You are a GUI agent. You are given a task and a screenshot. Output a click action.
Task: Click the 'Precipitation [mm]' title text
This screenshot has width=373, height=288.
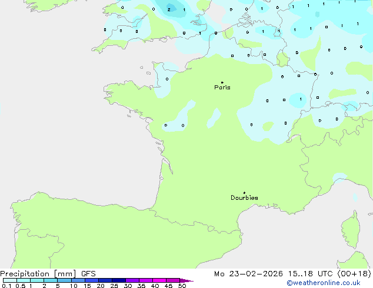pos(38,274)
